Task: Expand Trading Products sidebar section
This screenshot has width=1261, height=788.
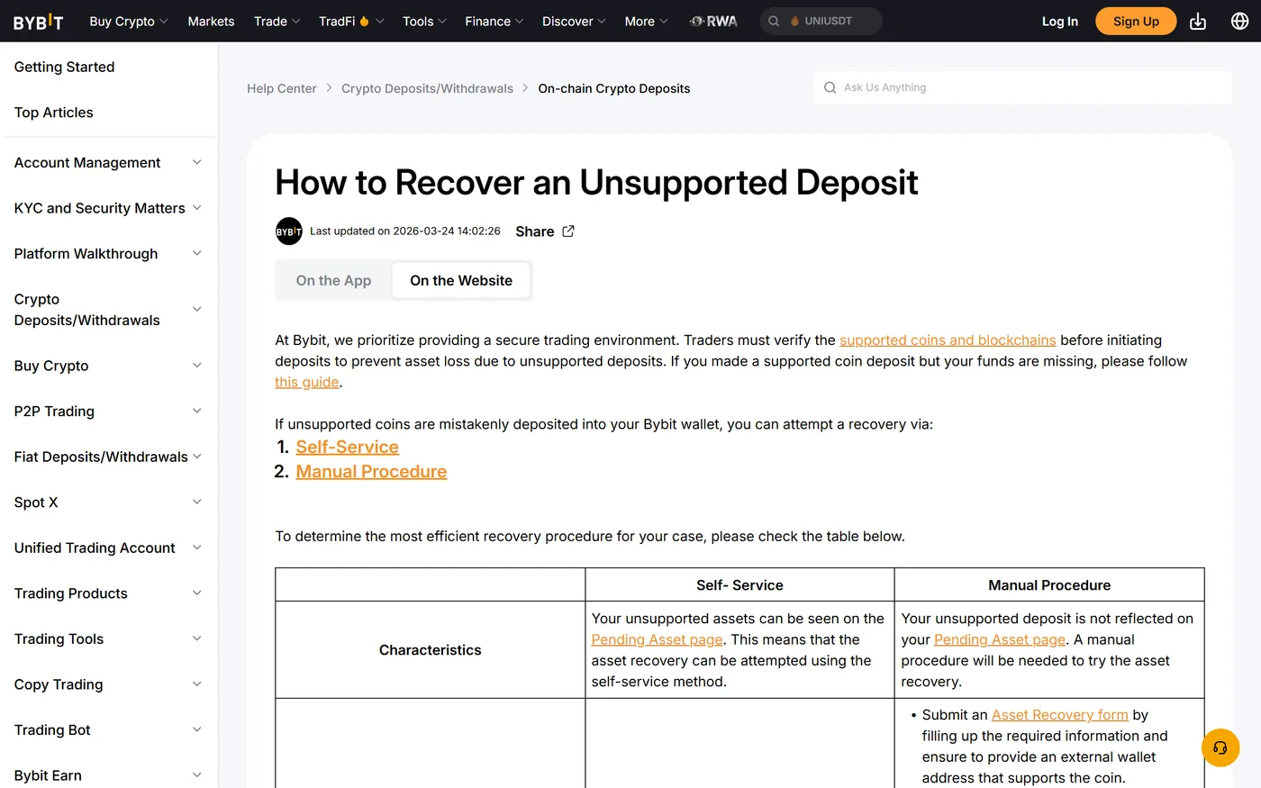Action: point(108,593)
